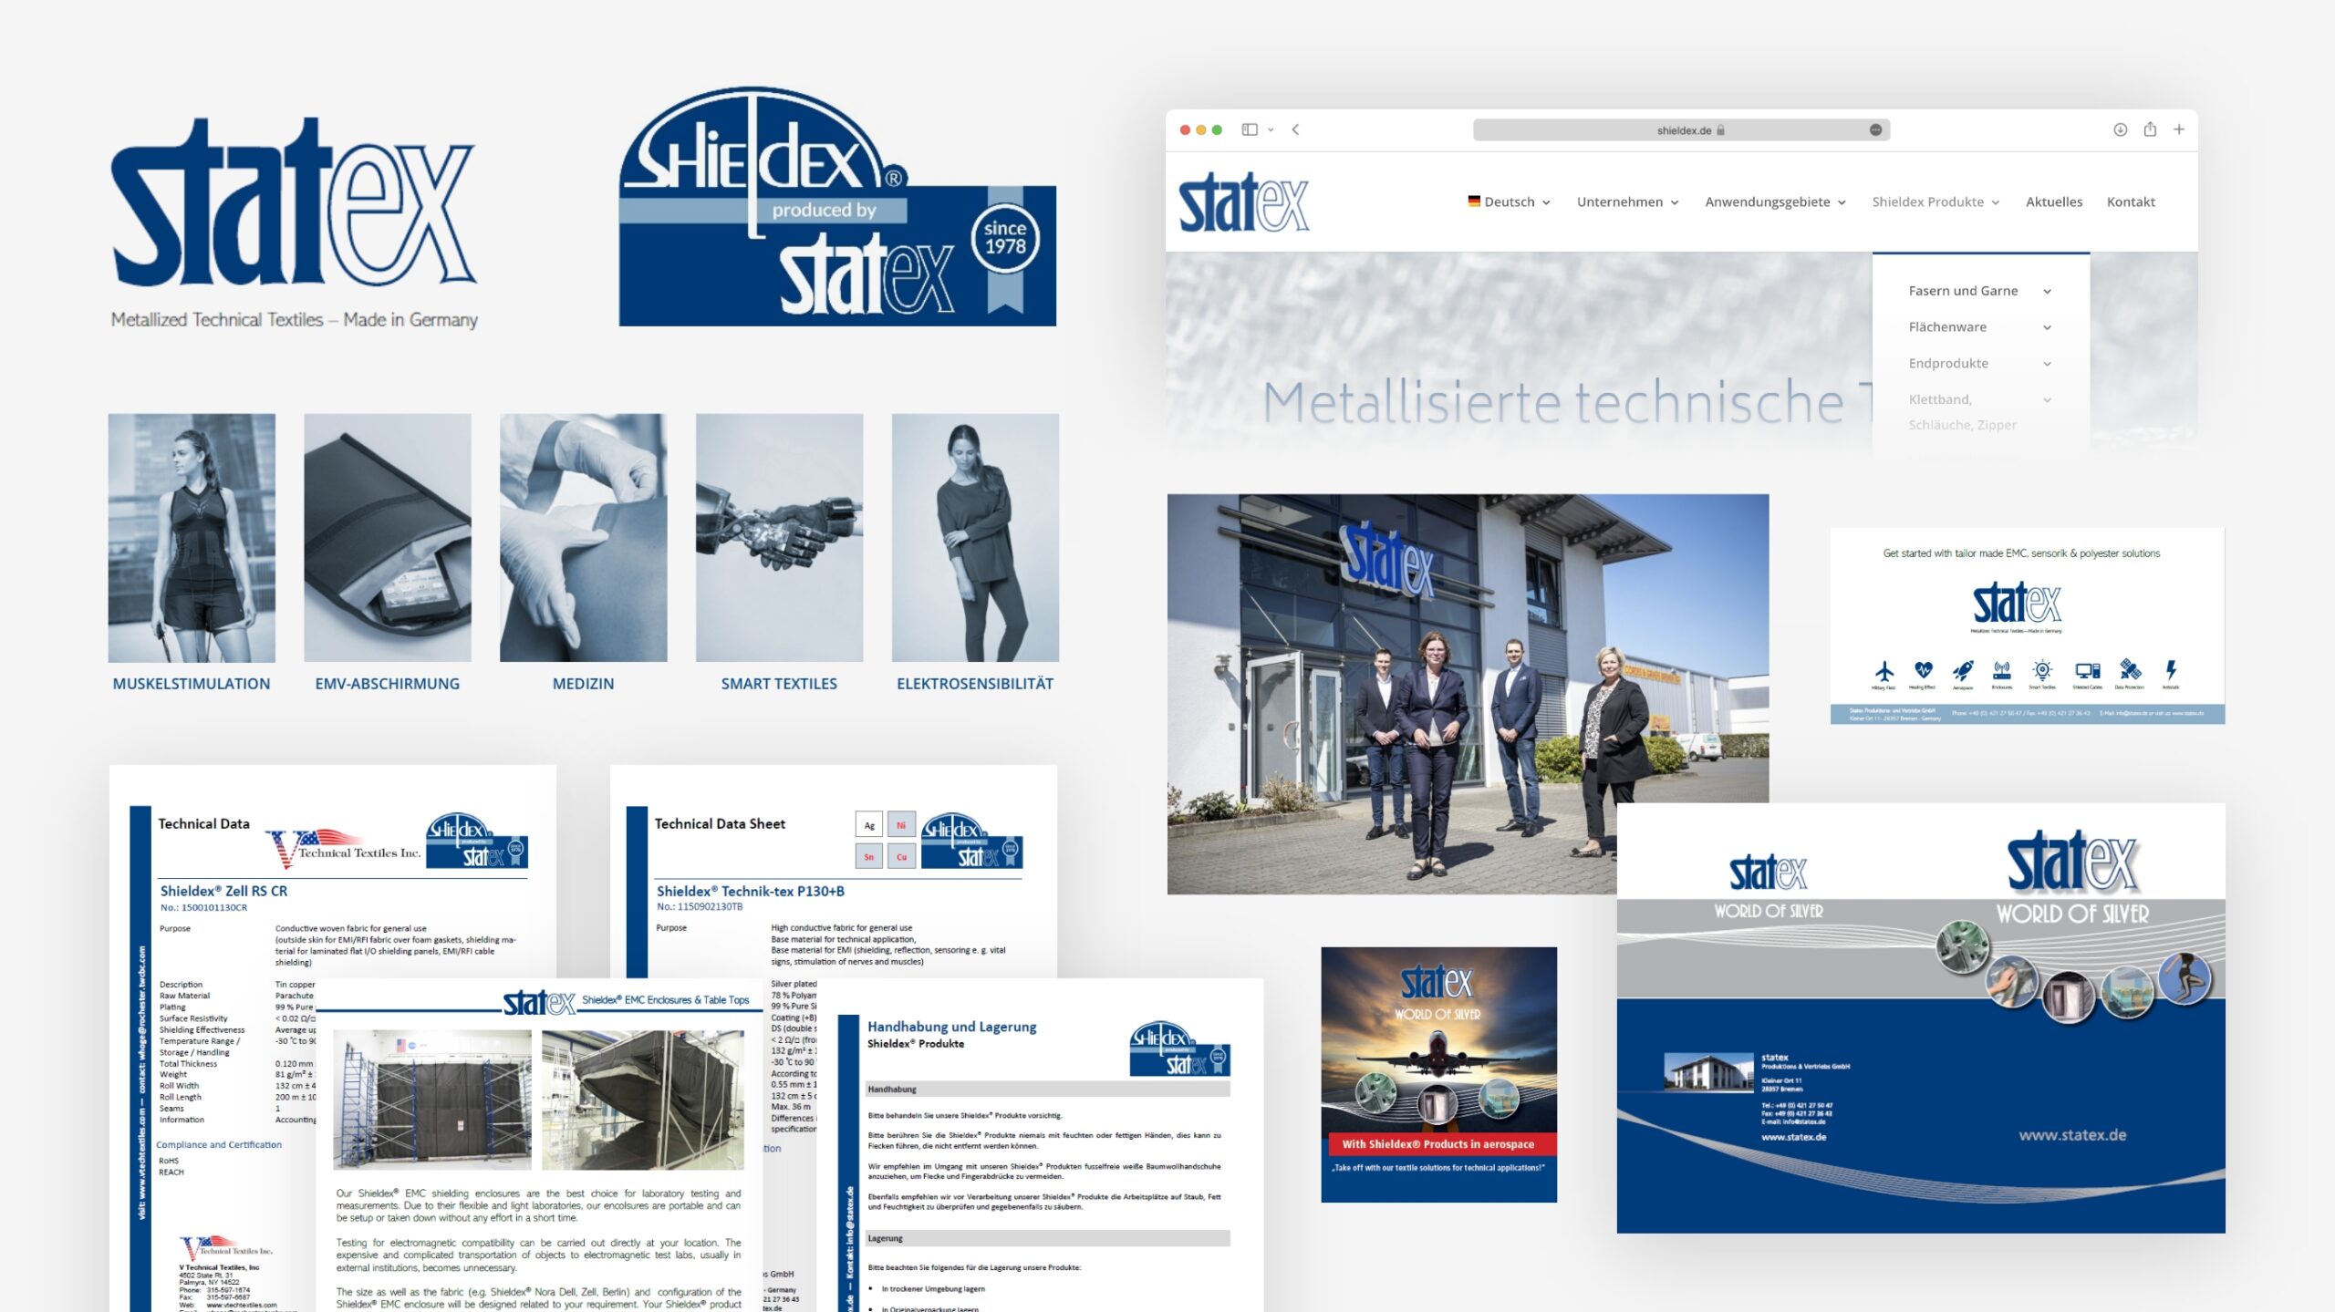Click the Military Field airplane icon
2335x1312 pixels.
click(1884, 671)
